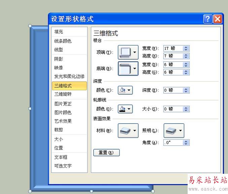Click the 深度(E) value field
Image resolution: width=228 pixels, height=194 pixels.
click(173, 90)
